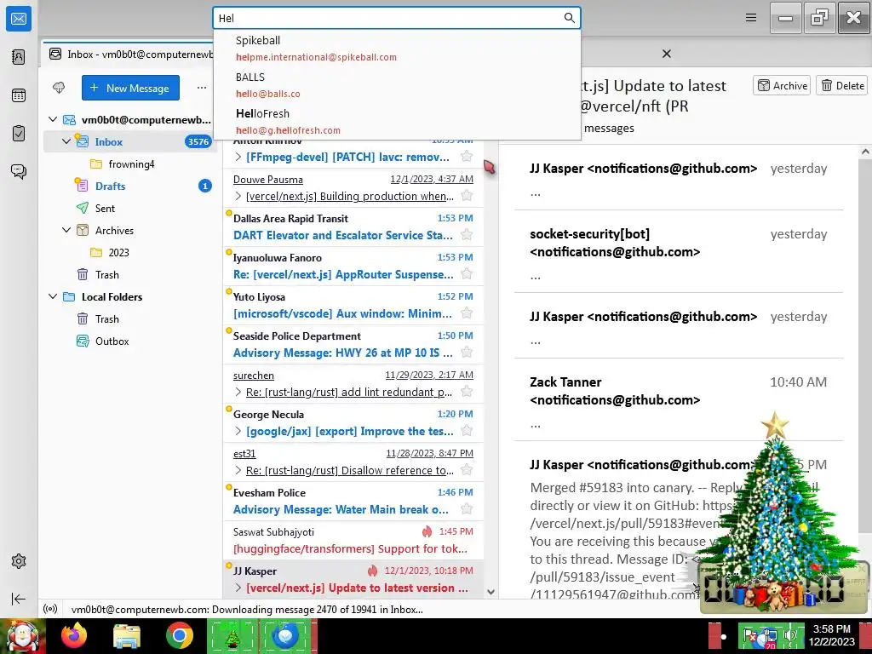Click the Santa start button

[x=23, y=635]
